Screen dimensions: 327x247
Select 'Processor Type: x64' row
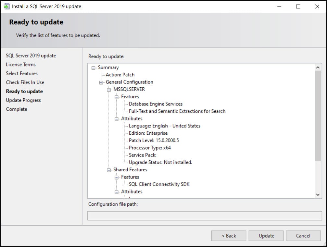pos(150,148)
